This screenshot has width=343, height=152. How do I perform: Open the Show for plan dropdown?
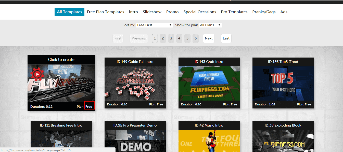pyautogui.click(x=210, y=25)
